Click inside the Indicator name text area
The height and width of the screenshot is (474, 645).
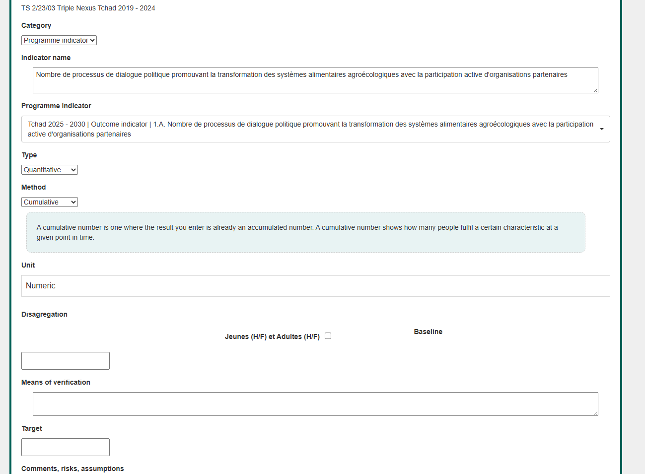click(x=315, y=80)
